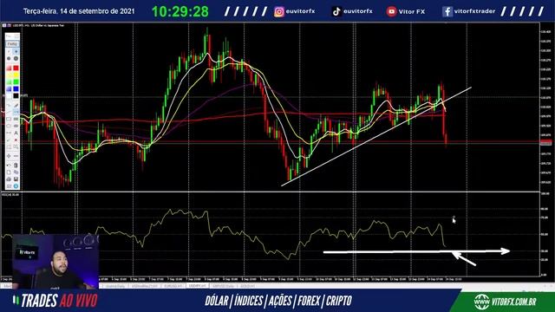Click the undo arrow icon

click(x=9, y=166)
